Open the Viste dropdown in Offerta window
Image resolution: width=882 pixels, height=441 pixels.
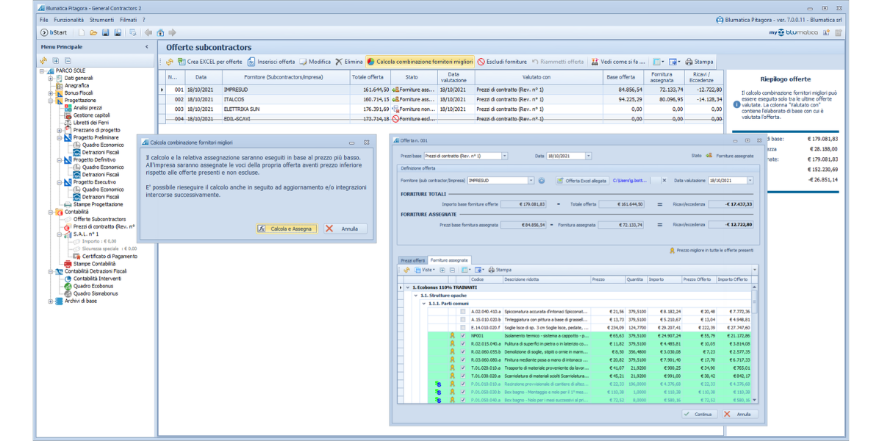coord(424,270)
